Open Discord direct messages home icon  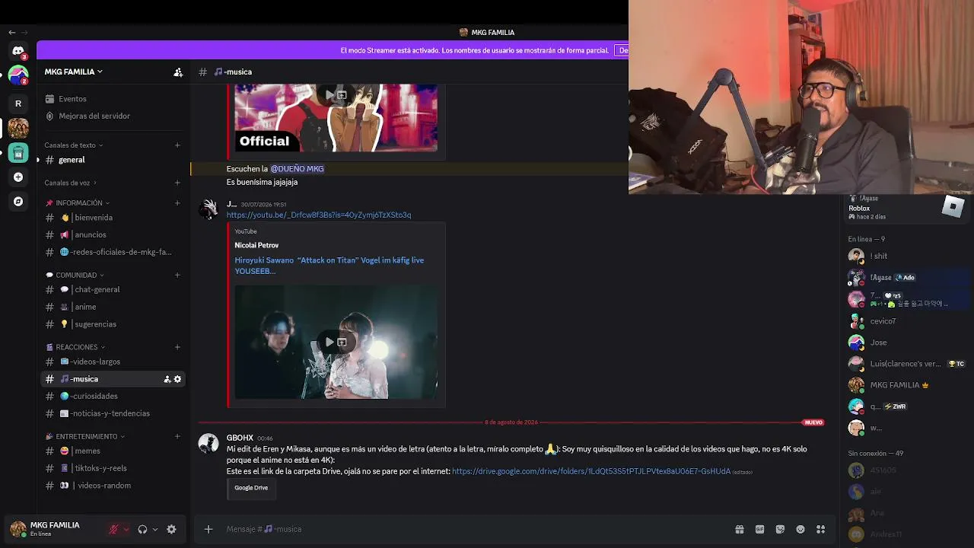18,51
